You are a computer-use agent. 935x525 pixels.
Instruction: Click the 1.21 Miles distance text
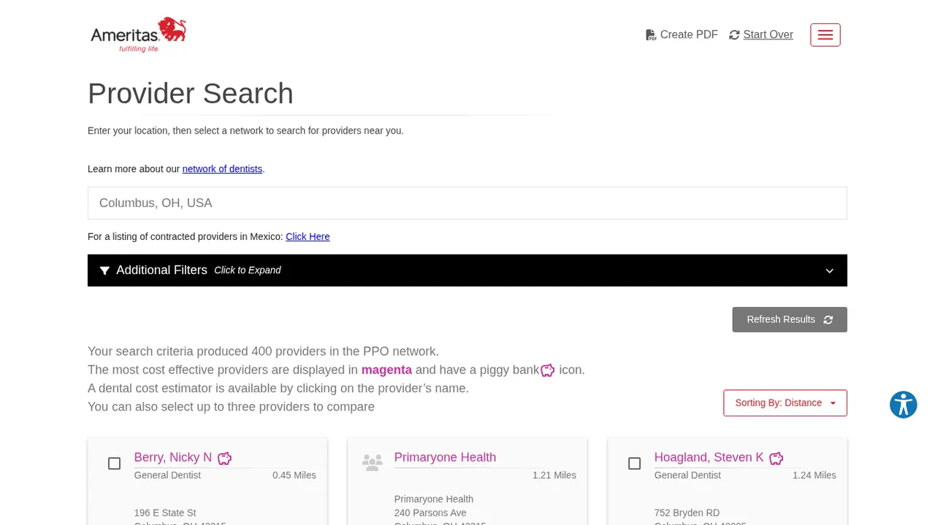click(554, 475)
